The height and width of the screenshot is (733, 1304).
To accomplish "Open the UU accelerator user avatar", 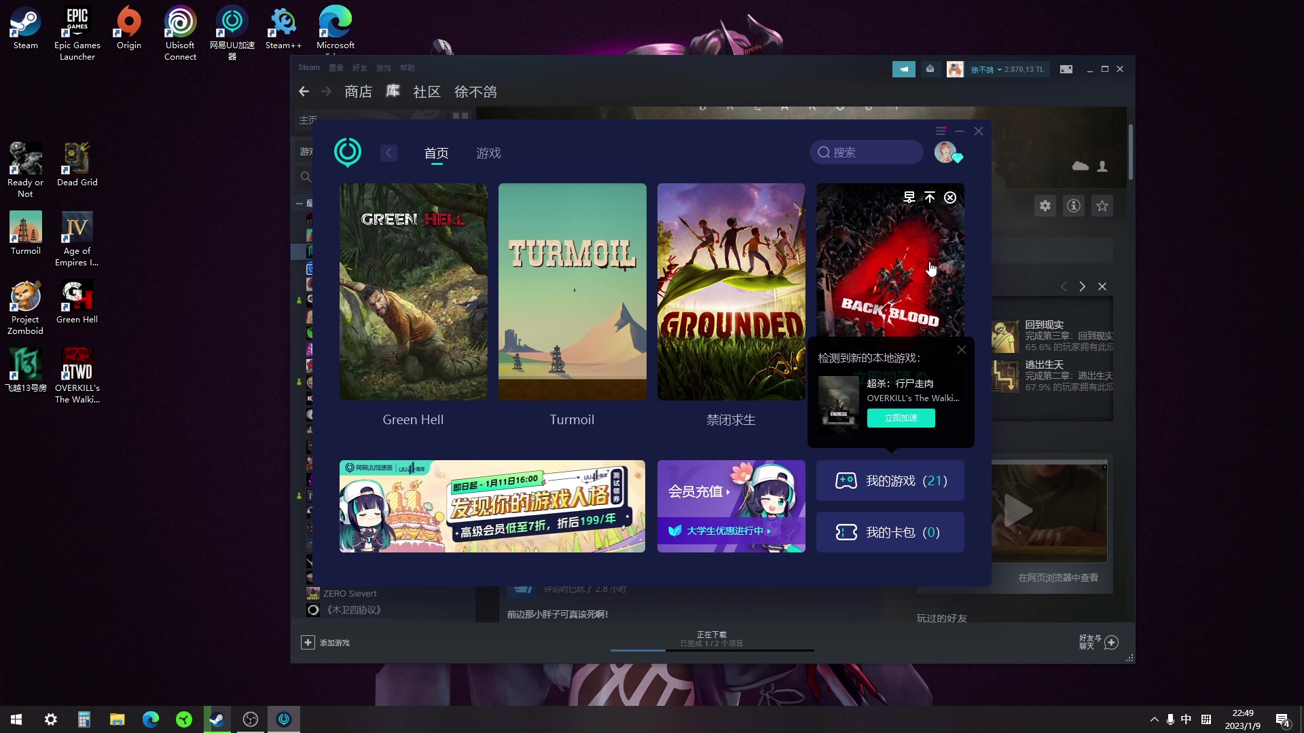I will [945, 152].
